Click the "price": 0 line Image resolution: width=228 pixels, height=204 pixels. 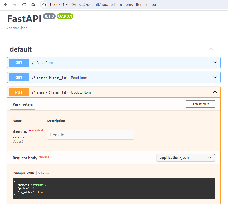[27, 188]
